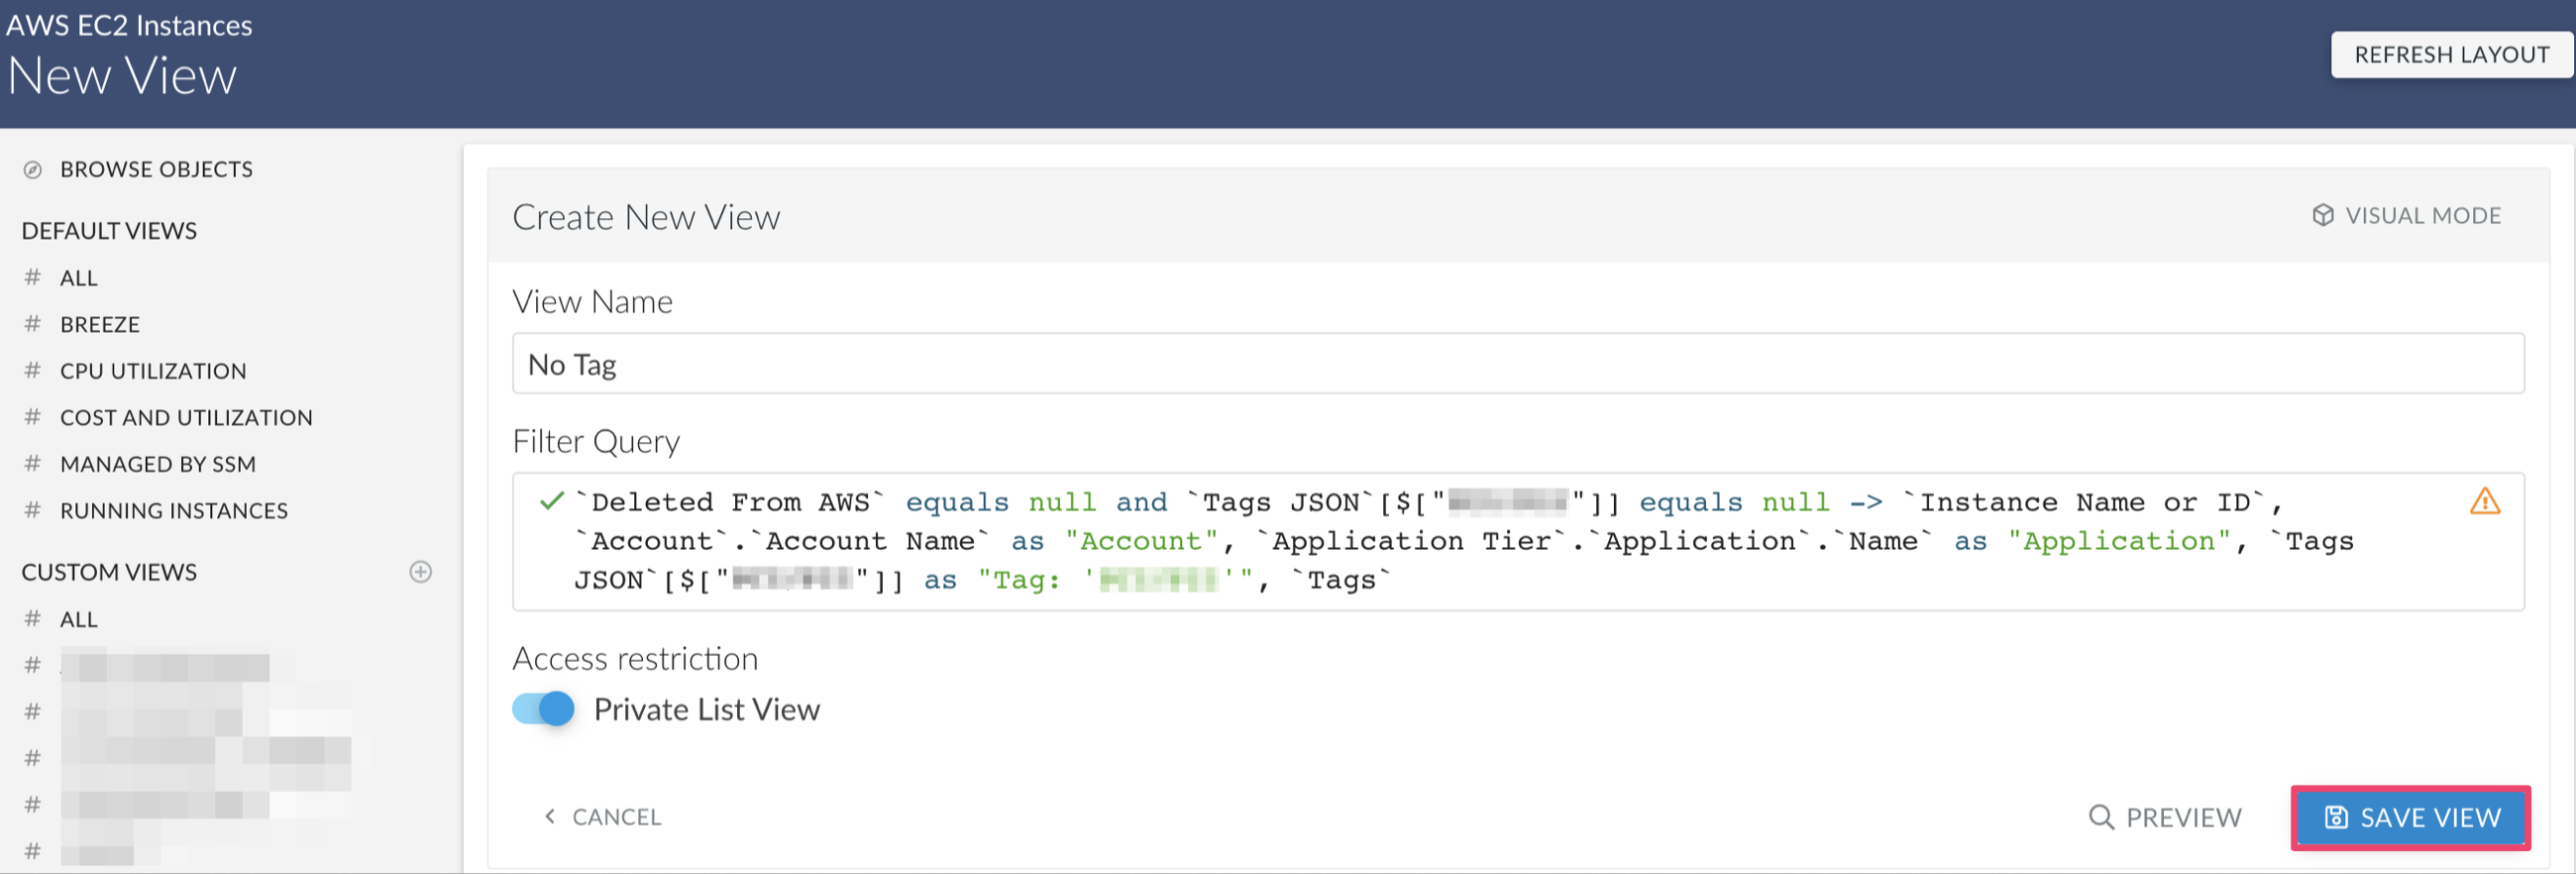Click inside the Filter Query editor
The width and height of the screenshot is (2576, 874).
[1518, 541]
